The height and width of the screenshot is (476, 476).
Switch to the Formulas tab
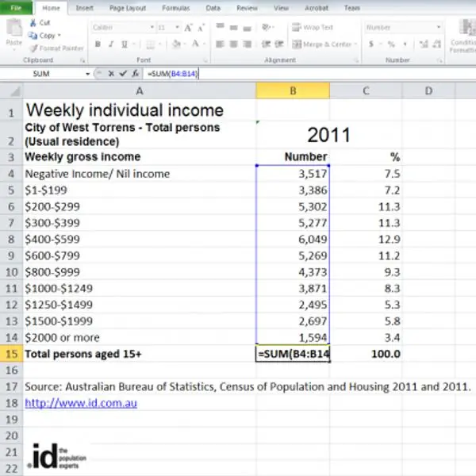176,8
